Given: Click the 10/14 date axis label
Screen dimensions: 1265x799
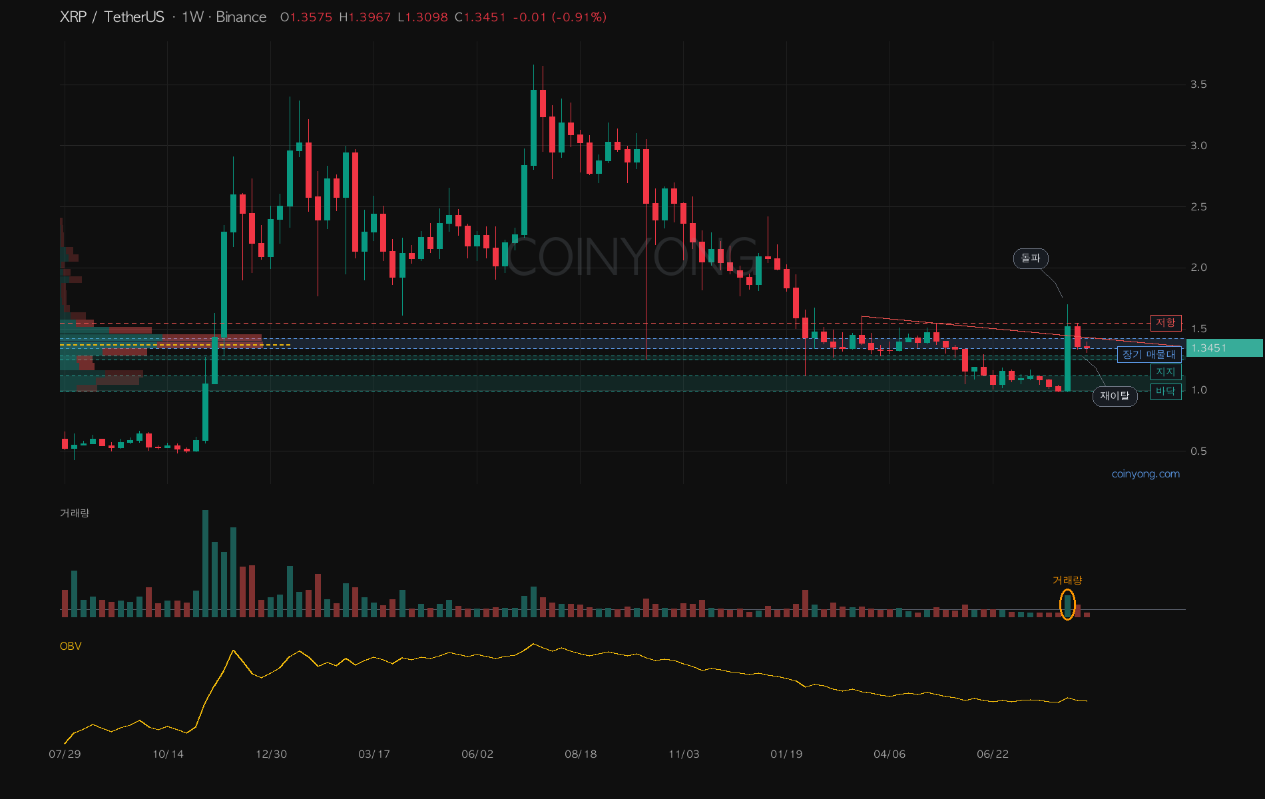Looking at the screenshot, I should click(x=168, y=754).
